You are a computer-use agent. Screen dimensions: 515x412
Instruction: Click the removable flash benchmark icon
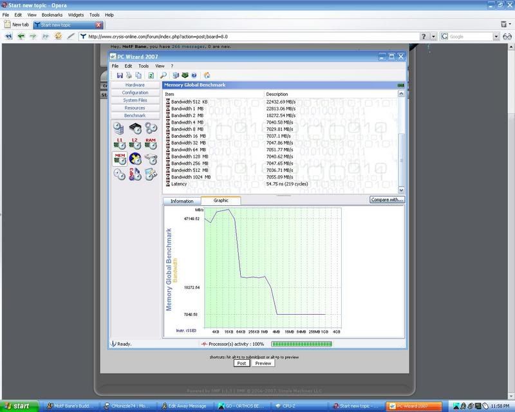[x=151, y=174]
